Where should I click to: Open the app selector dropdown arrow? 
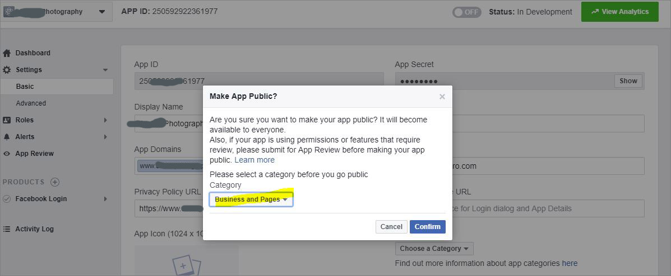click(x=102, y=12)
